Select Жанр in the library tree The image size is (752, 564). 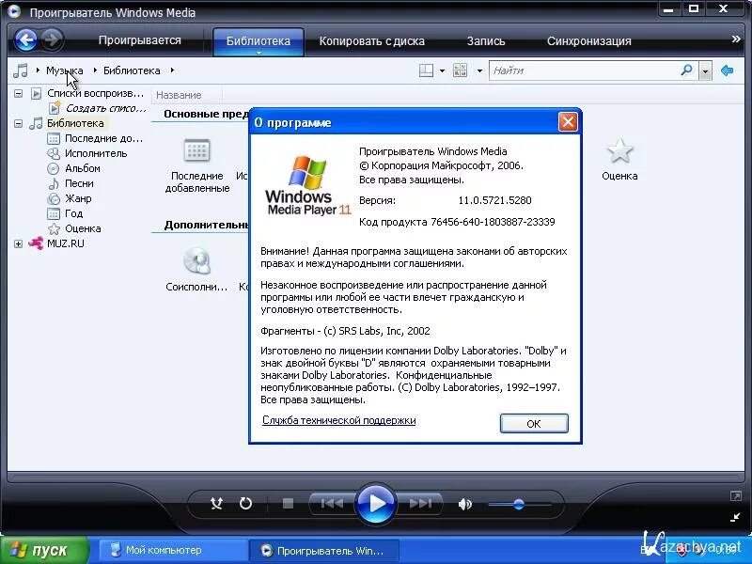[78, 198]
